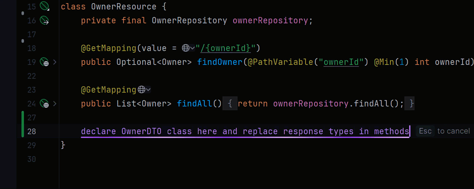The height and width of the screenshot is (189, 474).
Task: Click the endpoint gutter icon beside findAll
Action: click(44, 104)
